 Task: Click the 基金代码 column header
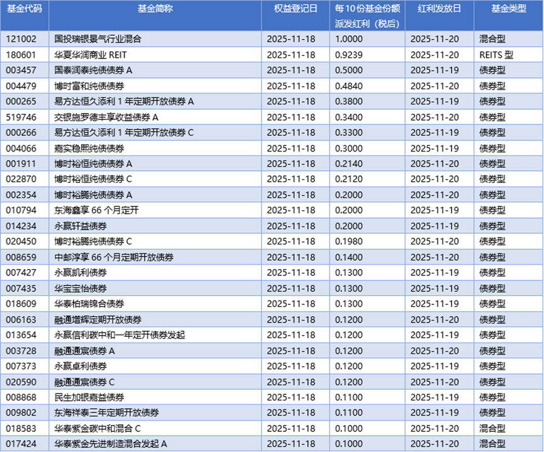[x=24, y=9]
